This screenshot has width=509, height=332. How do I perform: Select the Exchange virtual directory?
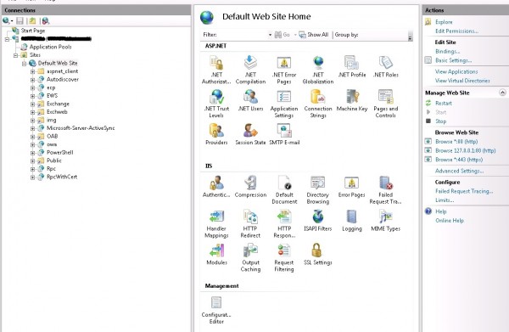[x=58, y=104]
